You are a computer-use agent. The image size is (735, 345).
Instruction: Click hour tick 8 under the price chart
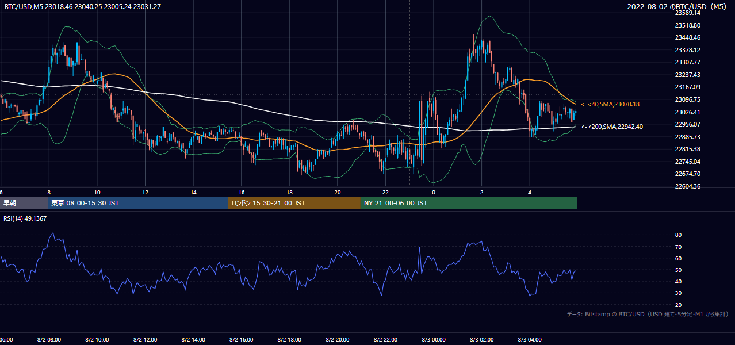pyautogui.click(x=49, y=192)
